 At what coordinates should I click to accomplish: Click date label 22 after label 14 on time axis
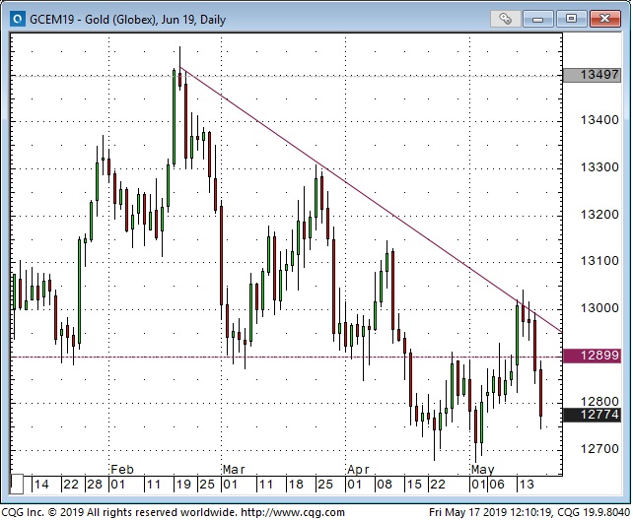71,485
